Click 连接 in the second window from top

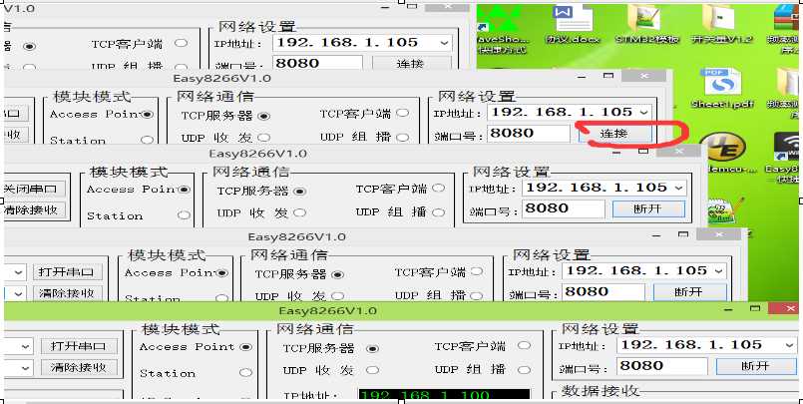coord(614,133)
